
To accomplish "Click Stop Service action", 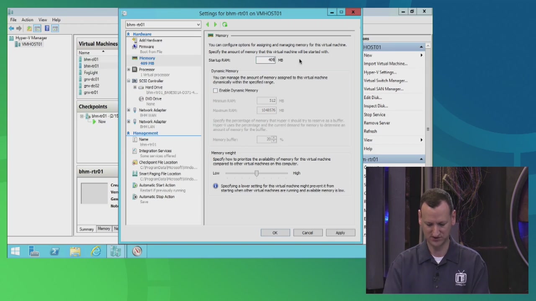I will coord(374,114).
